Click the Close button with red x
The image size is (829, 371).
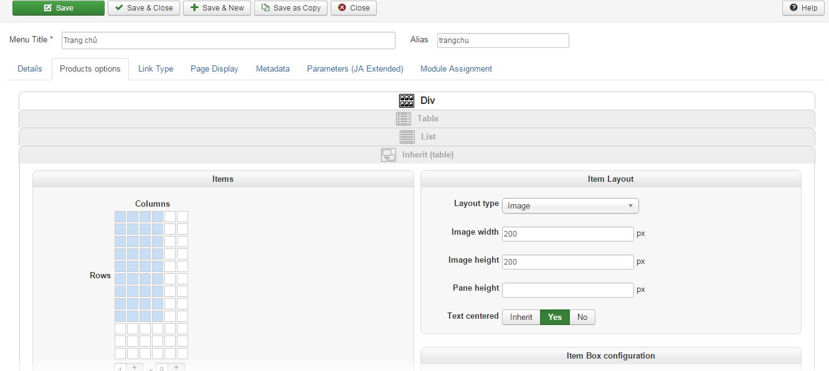pos(354,8)
